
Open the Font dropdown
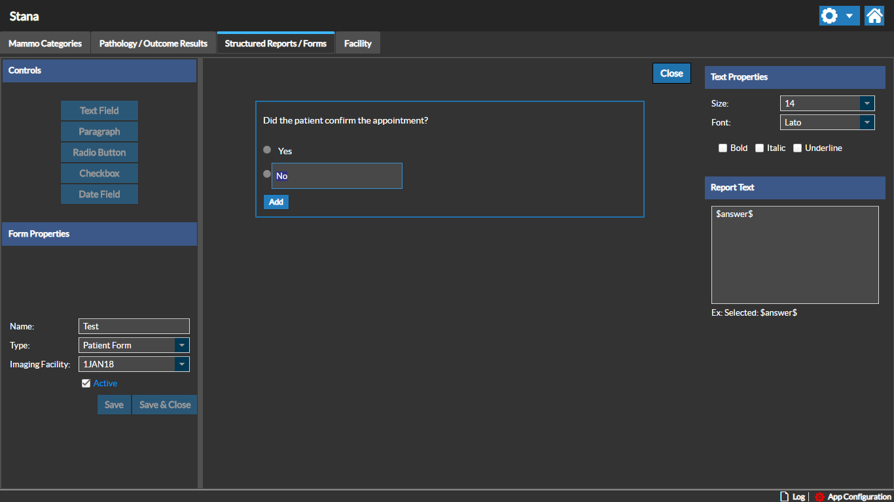click(867, 122)
